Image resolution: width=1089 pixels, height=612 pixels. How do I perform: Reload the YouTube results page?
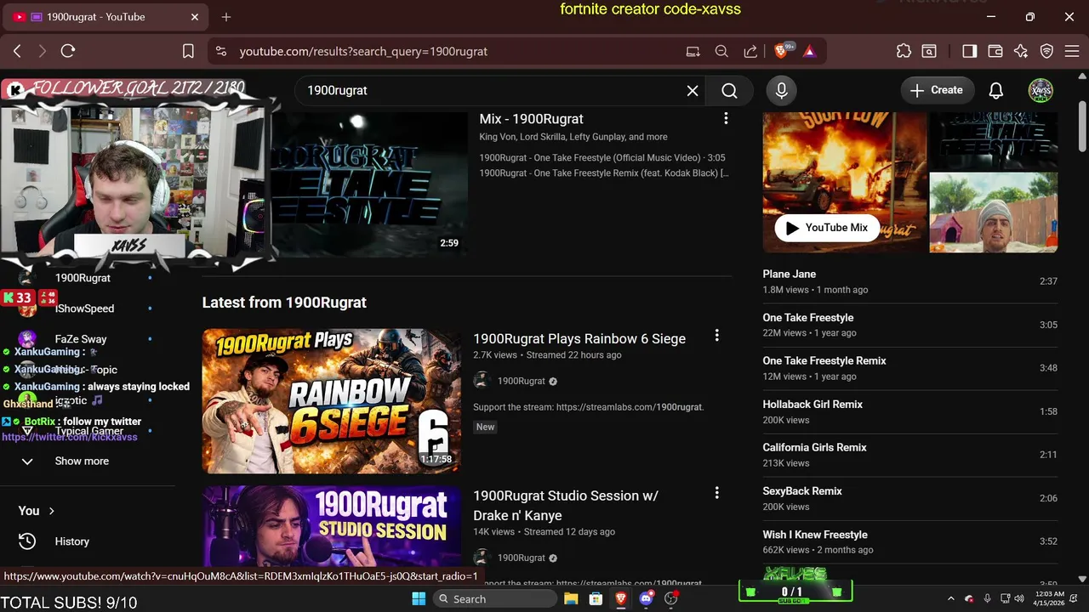(68, 51)
